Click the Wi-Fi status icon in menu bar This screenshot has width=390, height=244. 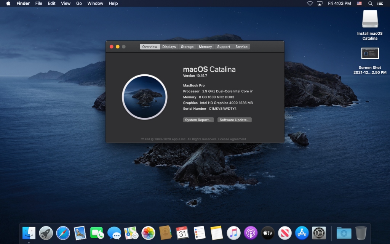pos(310,3)
